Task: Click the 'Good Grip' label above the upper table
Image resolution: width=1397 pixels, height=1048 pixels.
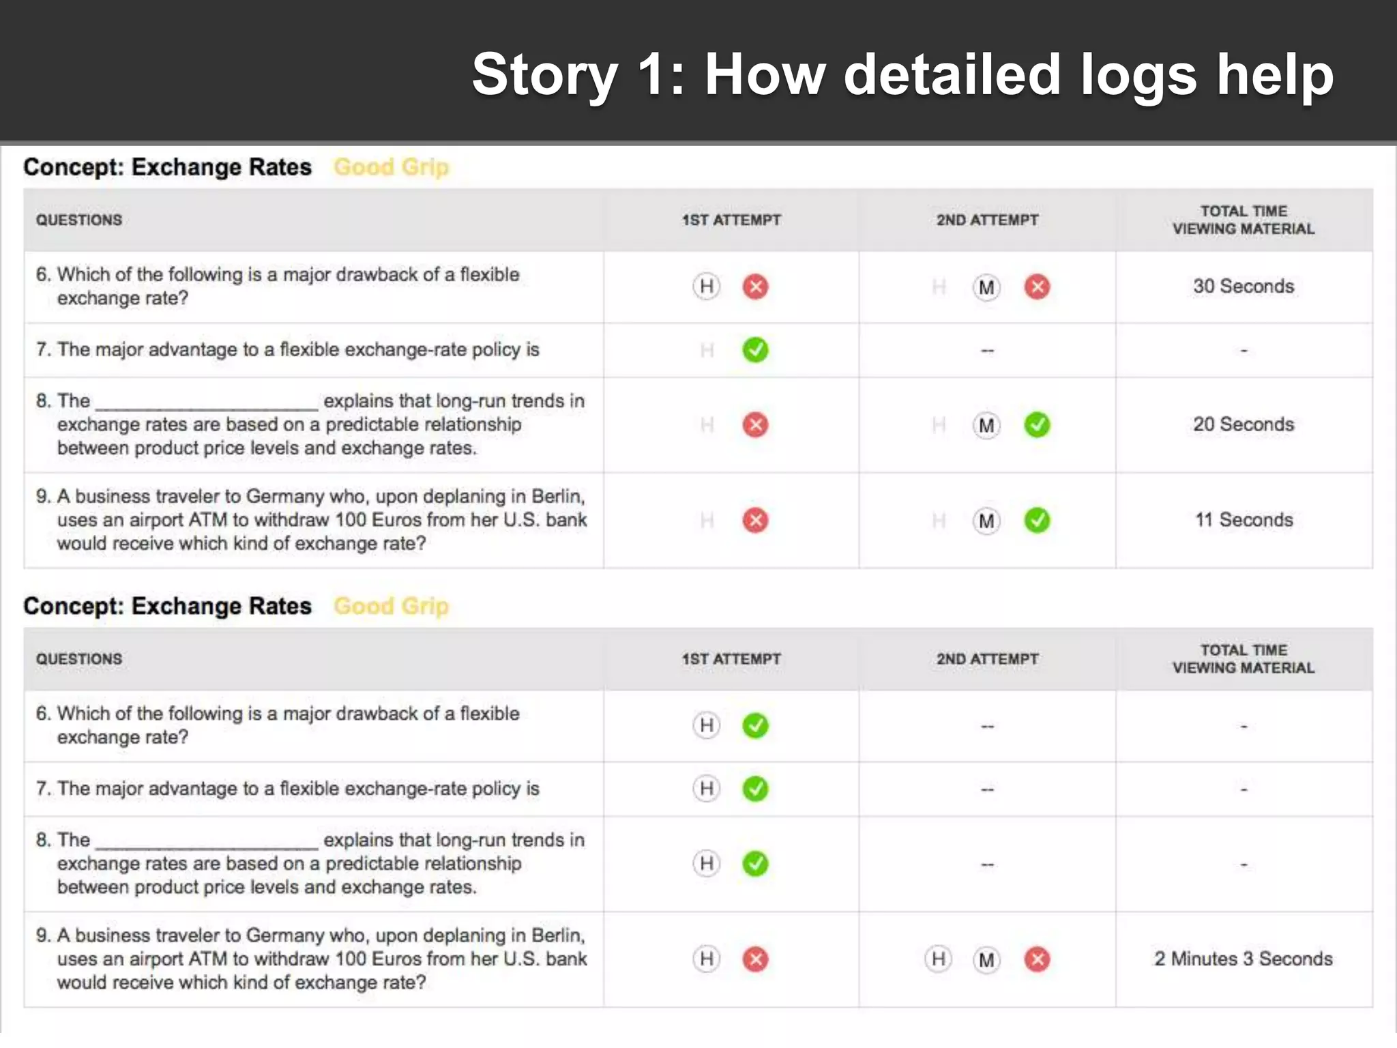Action: coord(391,166)
